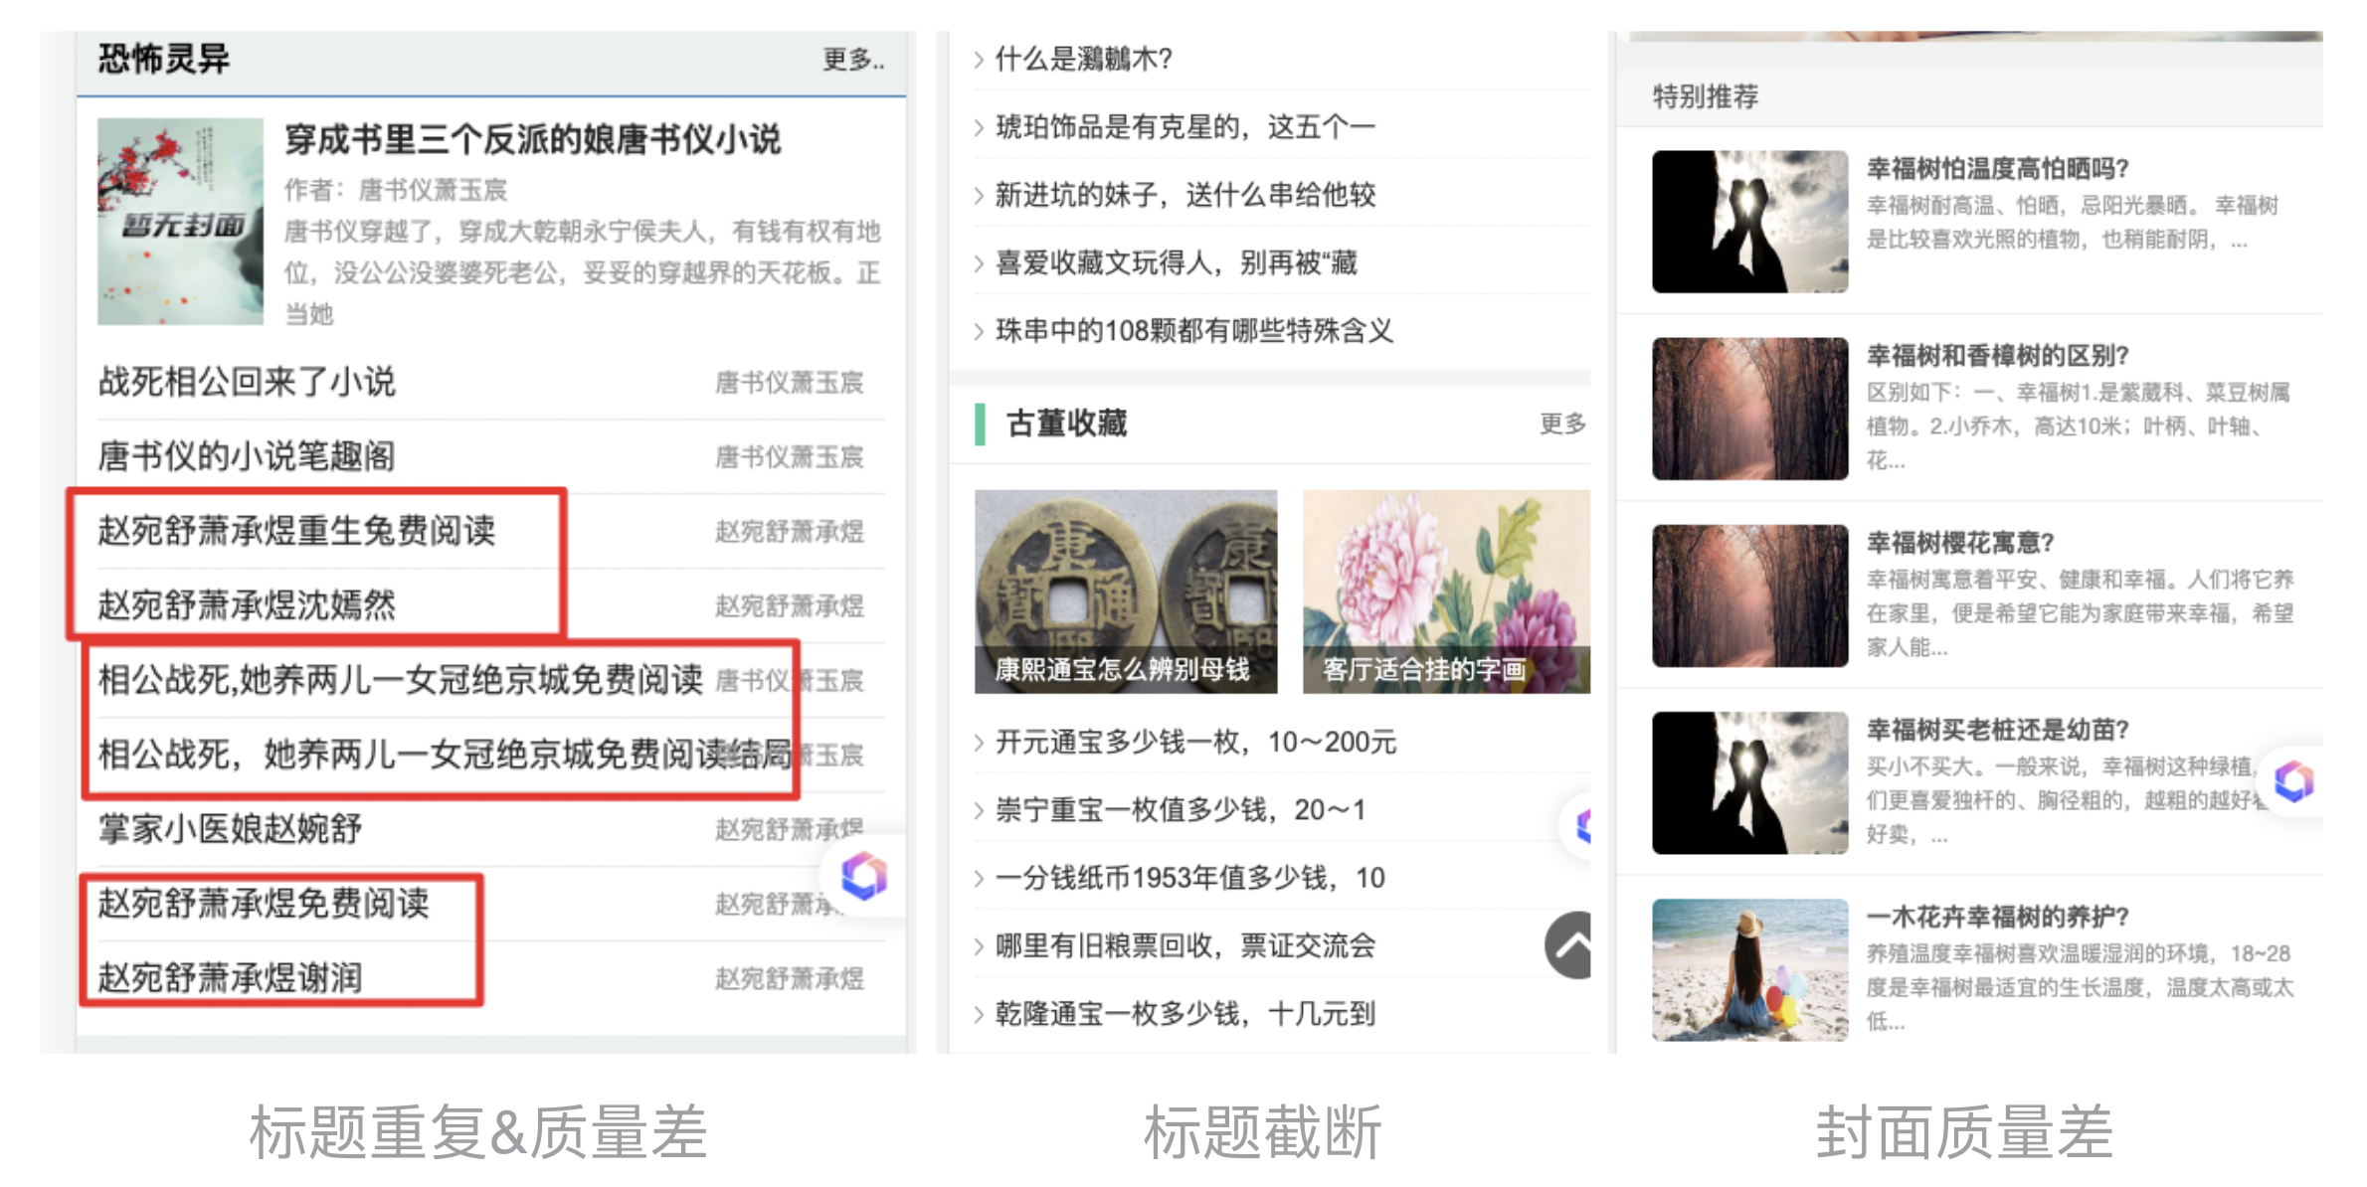Click the arrow beside 哪里有旧粮票回收
This screenshot has width=2367, height=1187.
pyautogui.click(x=980, y=946)
